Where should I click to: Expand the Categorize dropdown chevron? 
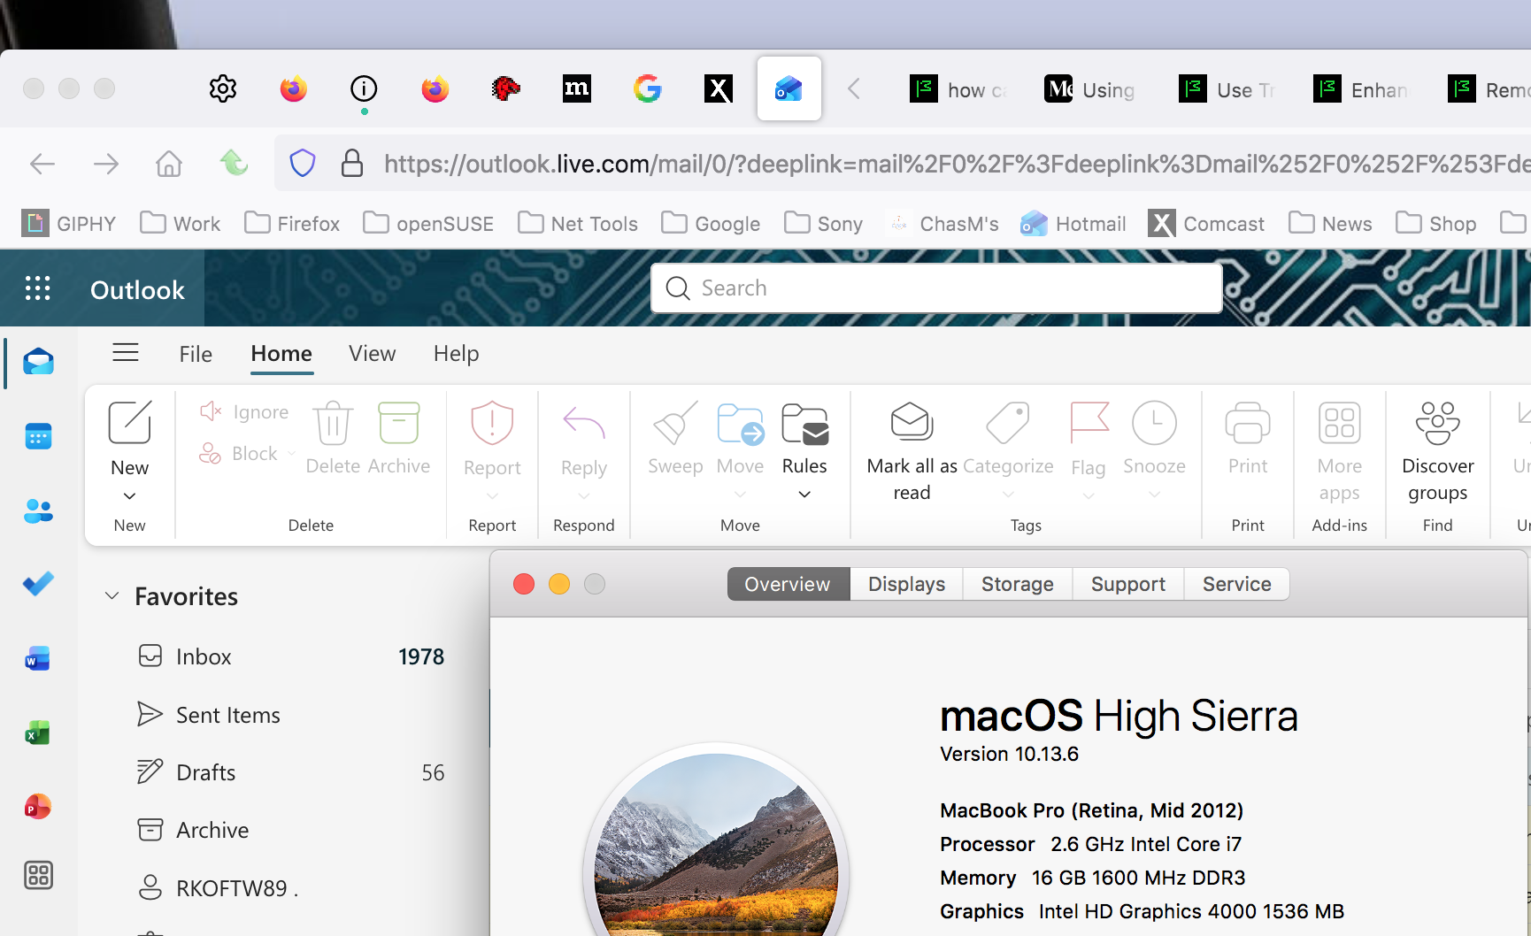1008,494
